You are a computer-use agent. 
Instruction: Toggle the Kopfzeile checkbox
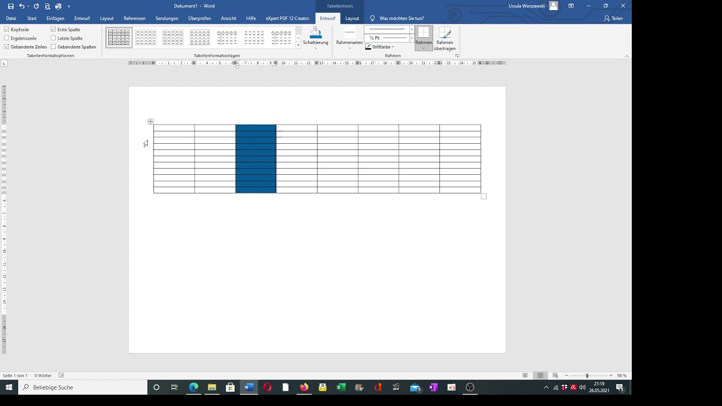click(7, 29)
